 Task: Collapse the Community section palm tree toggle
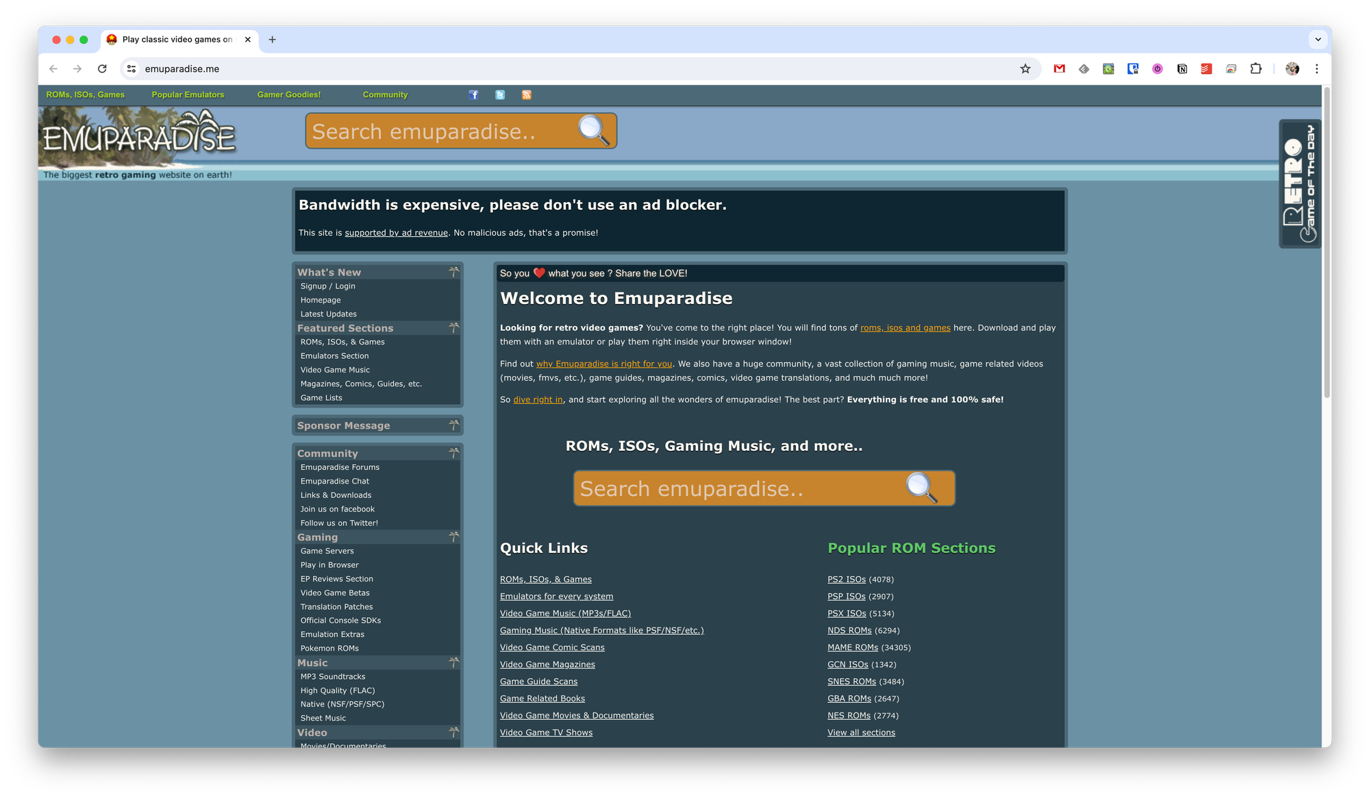click(453, 453)
